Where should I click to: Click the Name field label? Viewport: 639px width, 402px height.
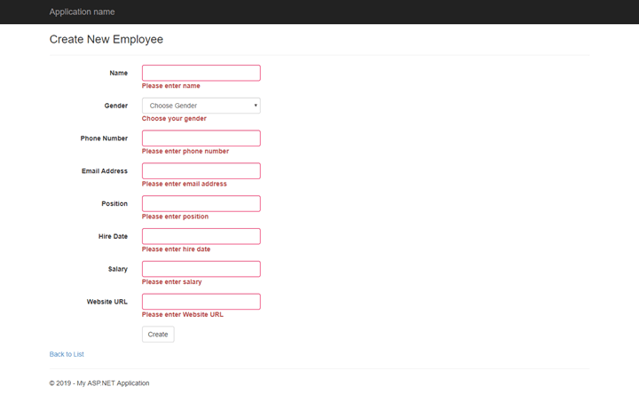(118, 73)
